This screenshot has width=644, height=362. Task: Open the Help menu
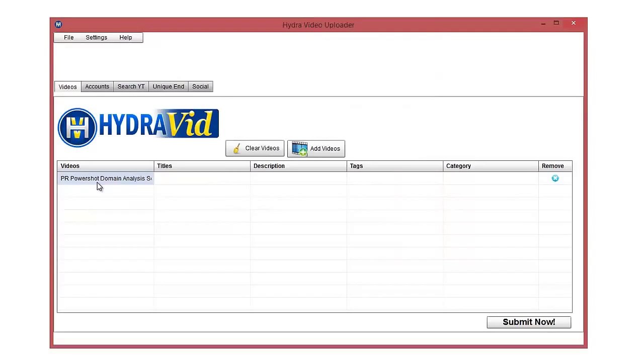[x=126, y=38]
